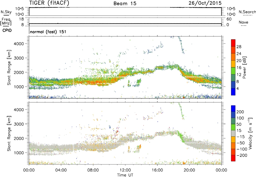Click the '200' label on velocity colorbar

click(x=240, y=112)
